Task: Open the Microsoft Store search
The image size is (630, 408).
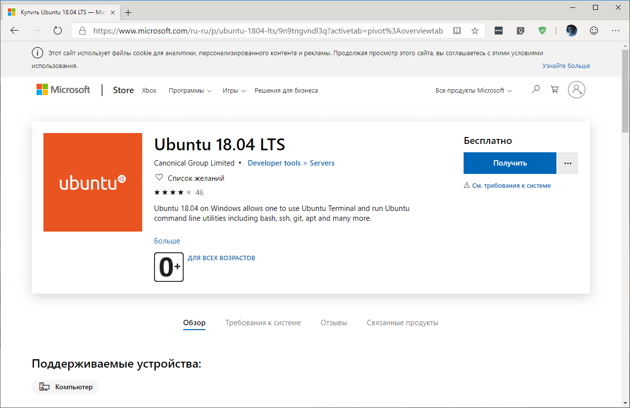Action: point(536,89)
